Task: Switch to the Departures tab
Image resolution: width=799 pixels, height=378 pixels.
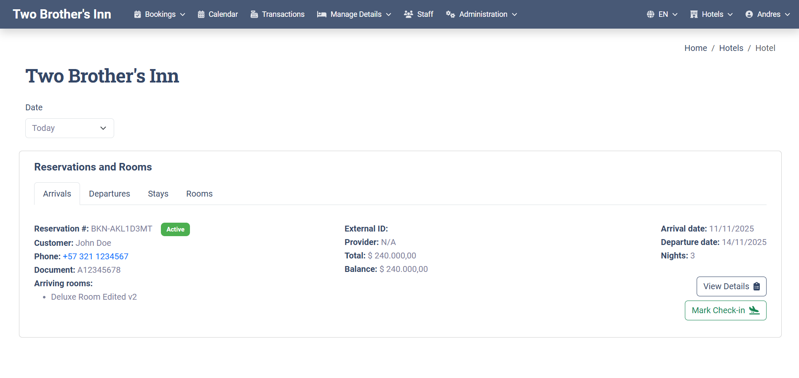Action: point(110,194)
